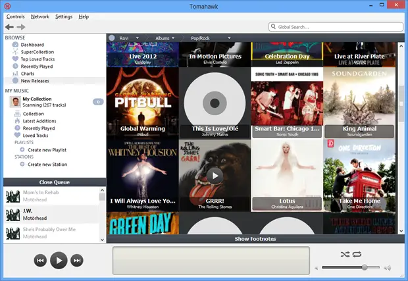Skip to the previous track

40,261
